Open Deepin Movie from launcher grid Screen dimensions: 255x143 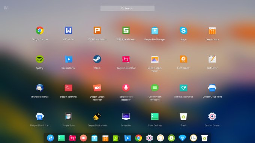point(69,59)
